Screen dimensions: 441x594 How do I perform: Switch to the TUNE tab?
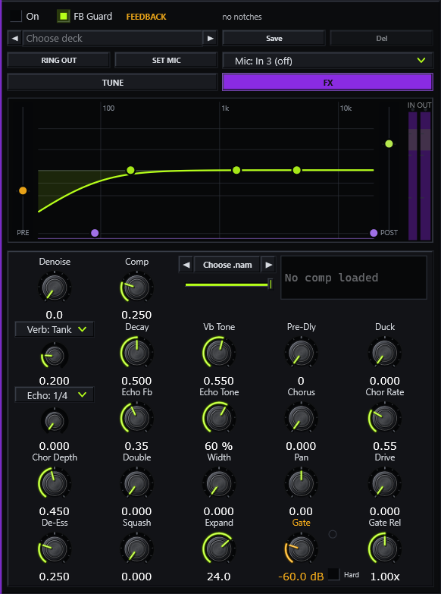click(112, 83)
